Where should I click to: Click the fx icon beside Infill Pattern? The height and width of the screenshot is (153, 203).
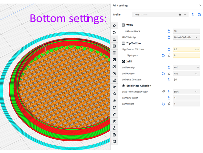(x=169, y=74)
